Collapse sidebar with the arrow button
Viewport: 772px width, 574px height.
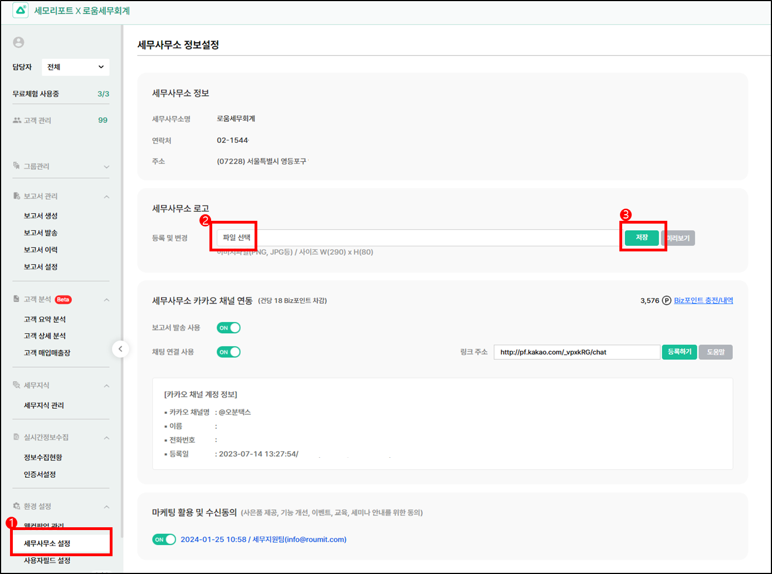(x=120, y=349)
